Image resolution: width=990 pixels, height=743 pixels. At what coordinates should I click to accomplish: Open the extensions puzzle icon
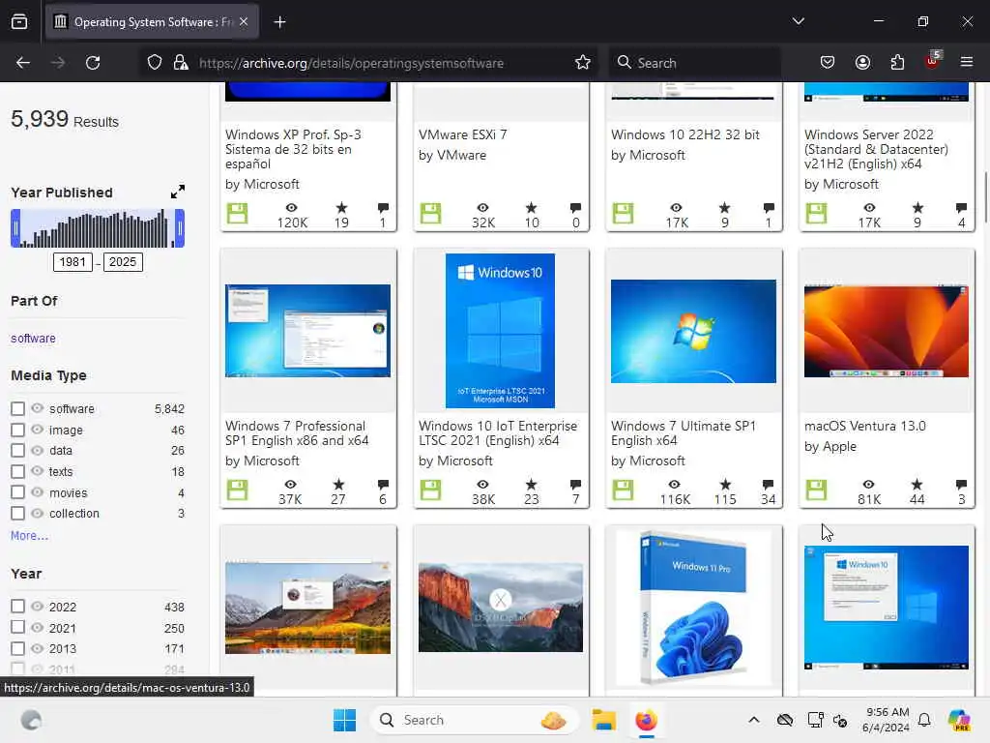897,62
